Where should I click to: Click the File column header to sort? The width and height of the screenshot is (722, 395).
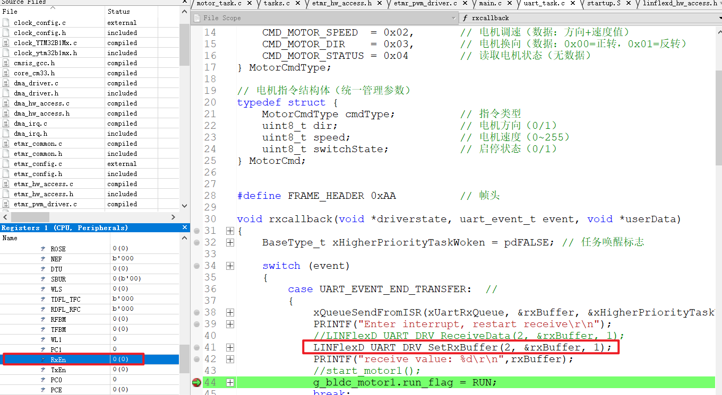[10, 11]
